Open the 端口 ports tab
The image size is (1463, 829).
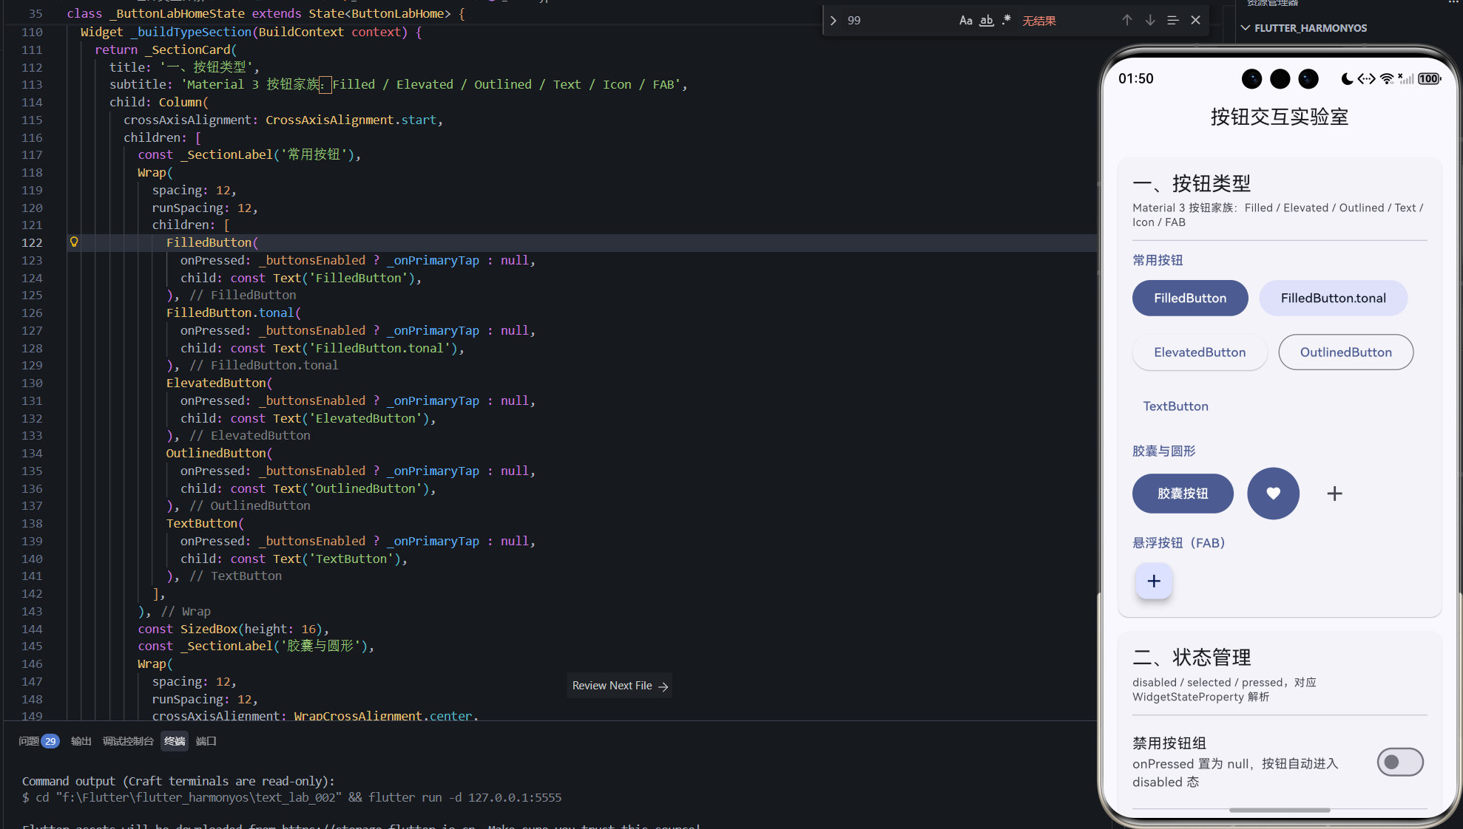206,741
